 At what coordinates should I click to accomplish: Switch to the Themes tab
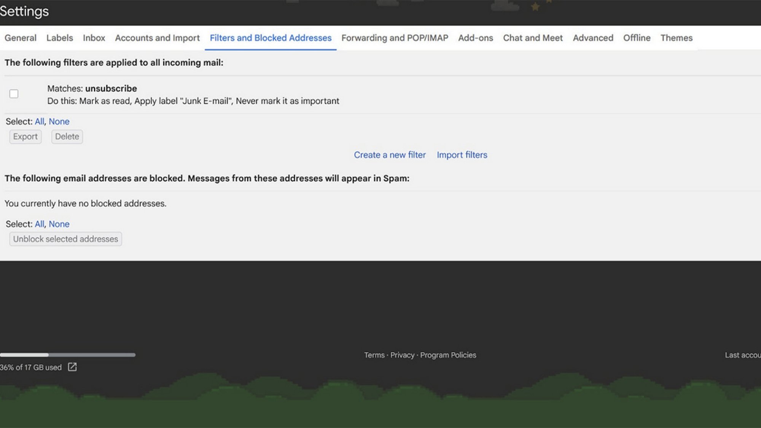click(x=676, y=38)
